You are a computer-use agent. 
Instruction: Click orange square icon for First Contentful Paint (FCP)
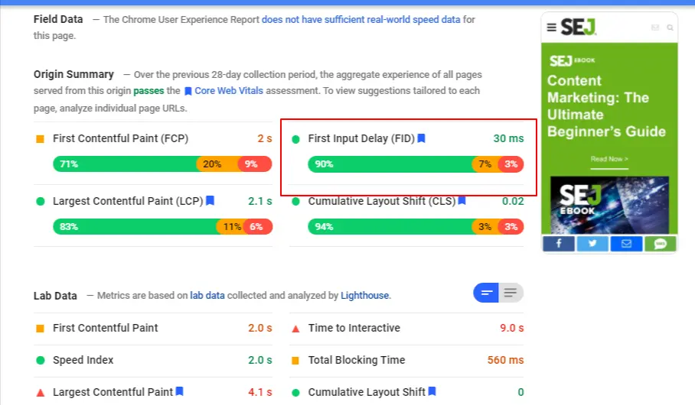(x=40, y=139)
